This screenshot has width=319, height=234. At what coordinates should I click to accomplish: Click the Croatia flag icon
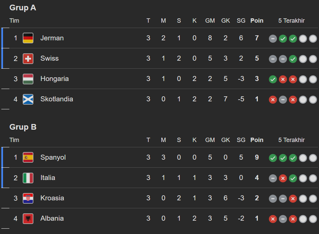click(28, 198)
